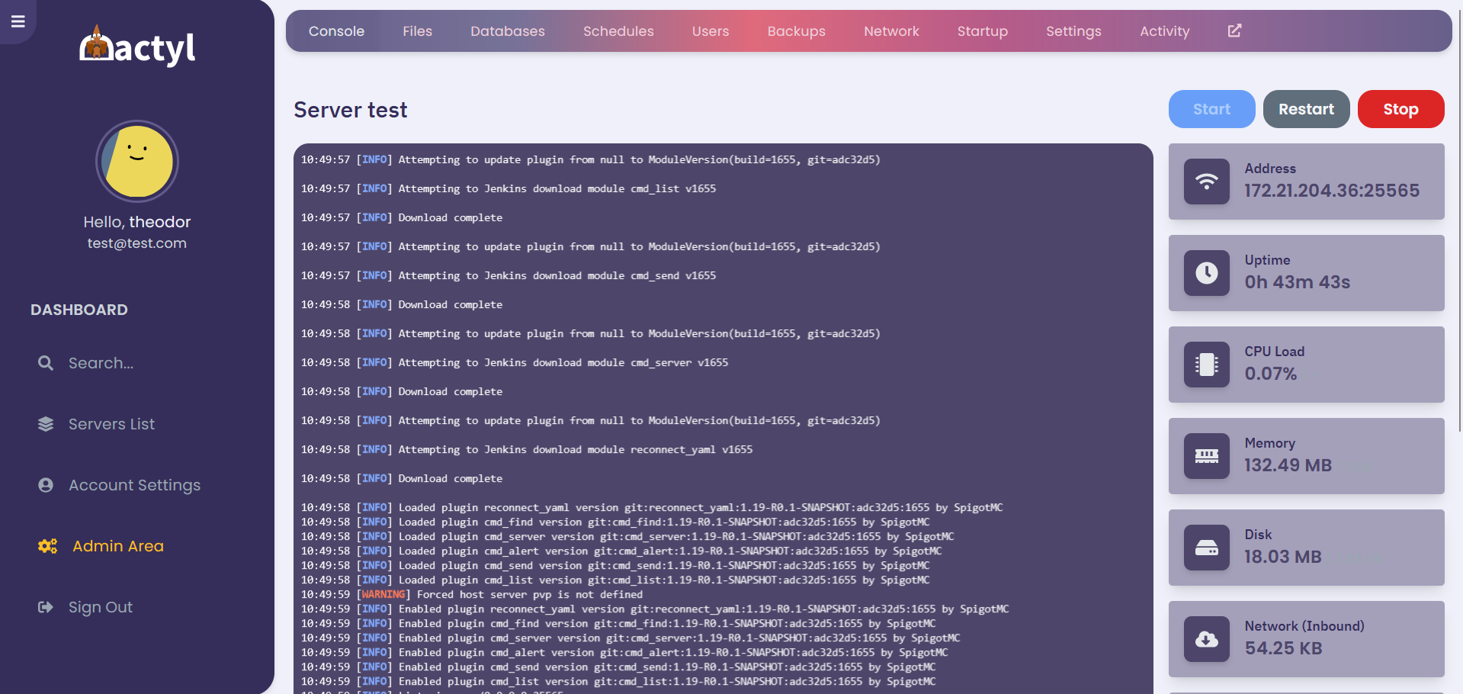Image resolution: width=1463 pixels, height=694 pixels.
Task: Switch to the Files tab
Action: click(x=417, y=31)
